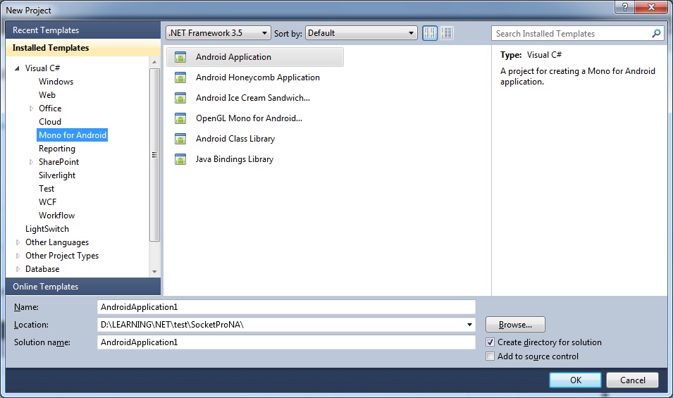This screenshot has height=398, width=673.
Task: Select the Cloud template category
Action: 50,122
